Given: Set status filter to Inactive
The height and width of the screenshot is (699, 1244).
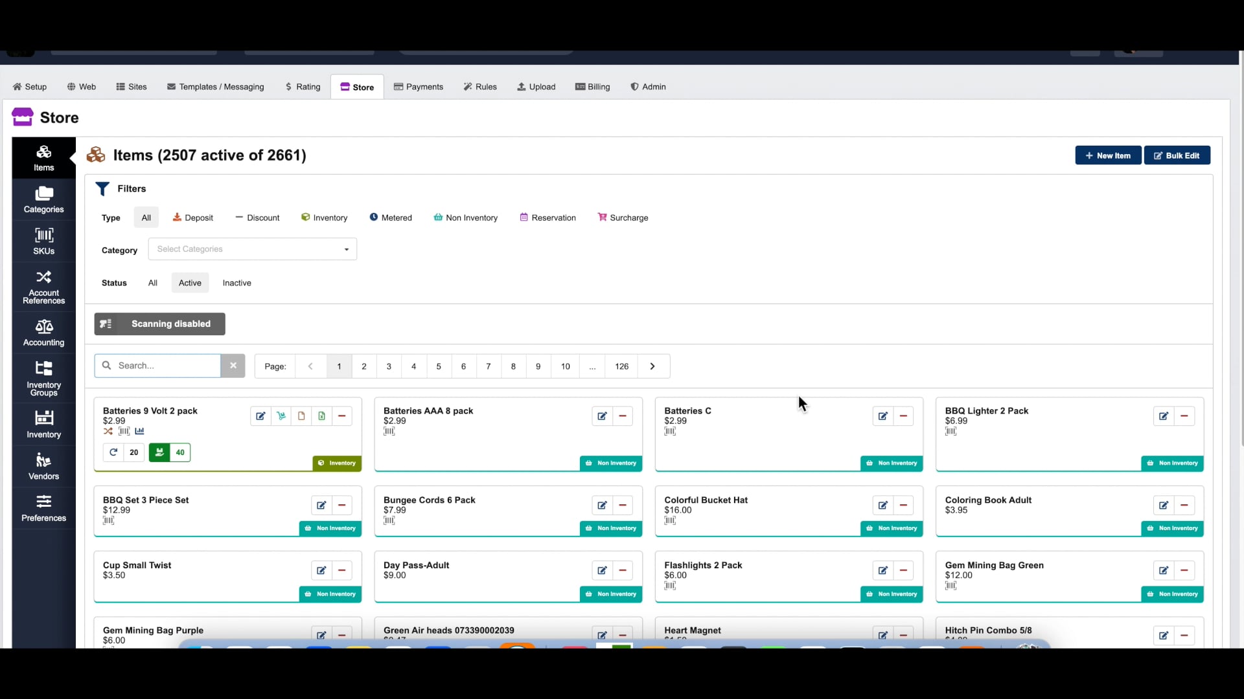Looking at the screenshot, I should click(x=237, y=283).
